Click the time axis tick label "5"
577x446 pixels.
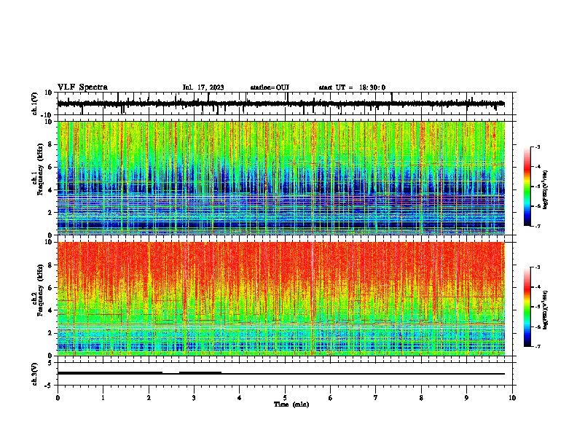pos(285,398)
